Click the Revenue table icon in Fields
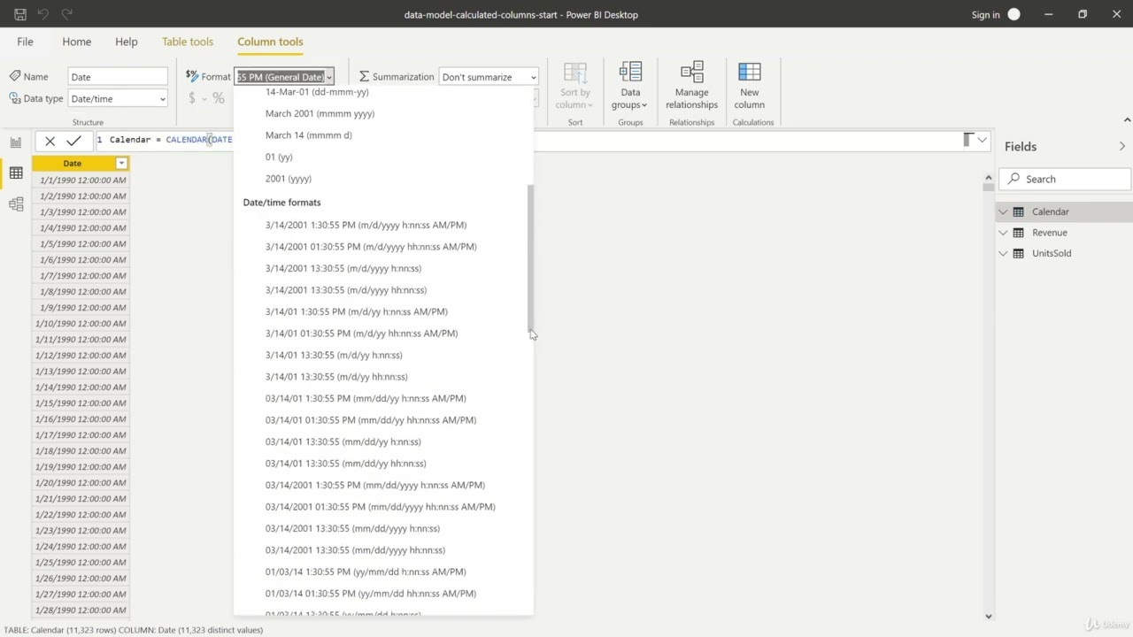The width and height of the screenshot is (1133, 637). 1019,233
